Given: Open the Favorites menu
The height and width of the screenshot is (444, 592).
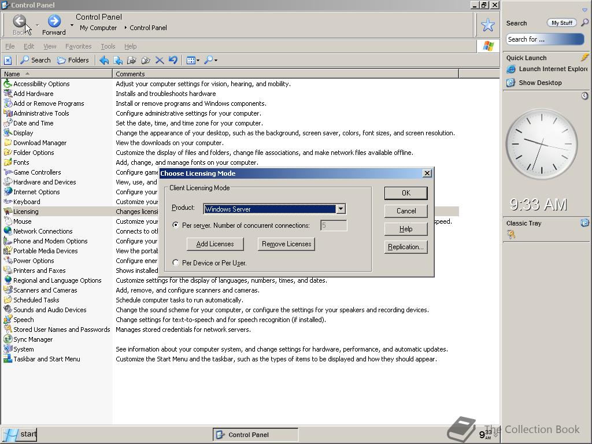Looking at the screenshot, I should tap(78, 46).
